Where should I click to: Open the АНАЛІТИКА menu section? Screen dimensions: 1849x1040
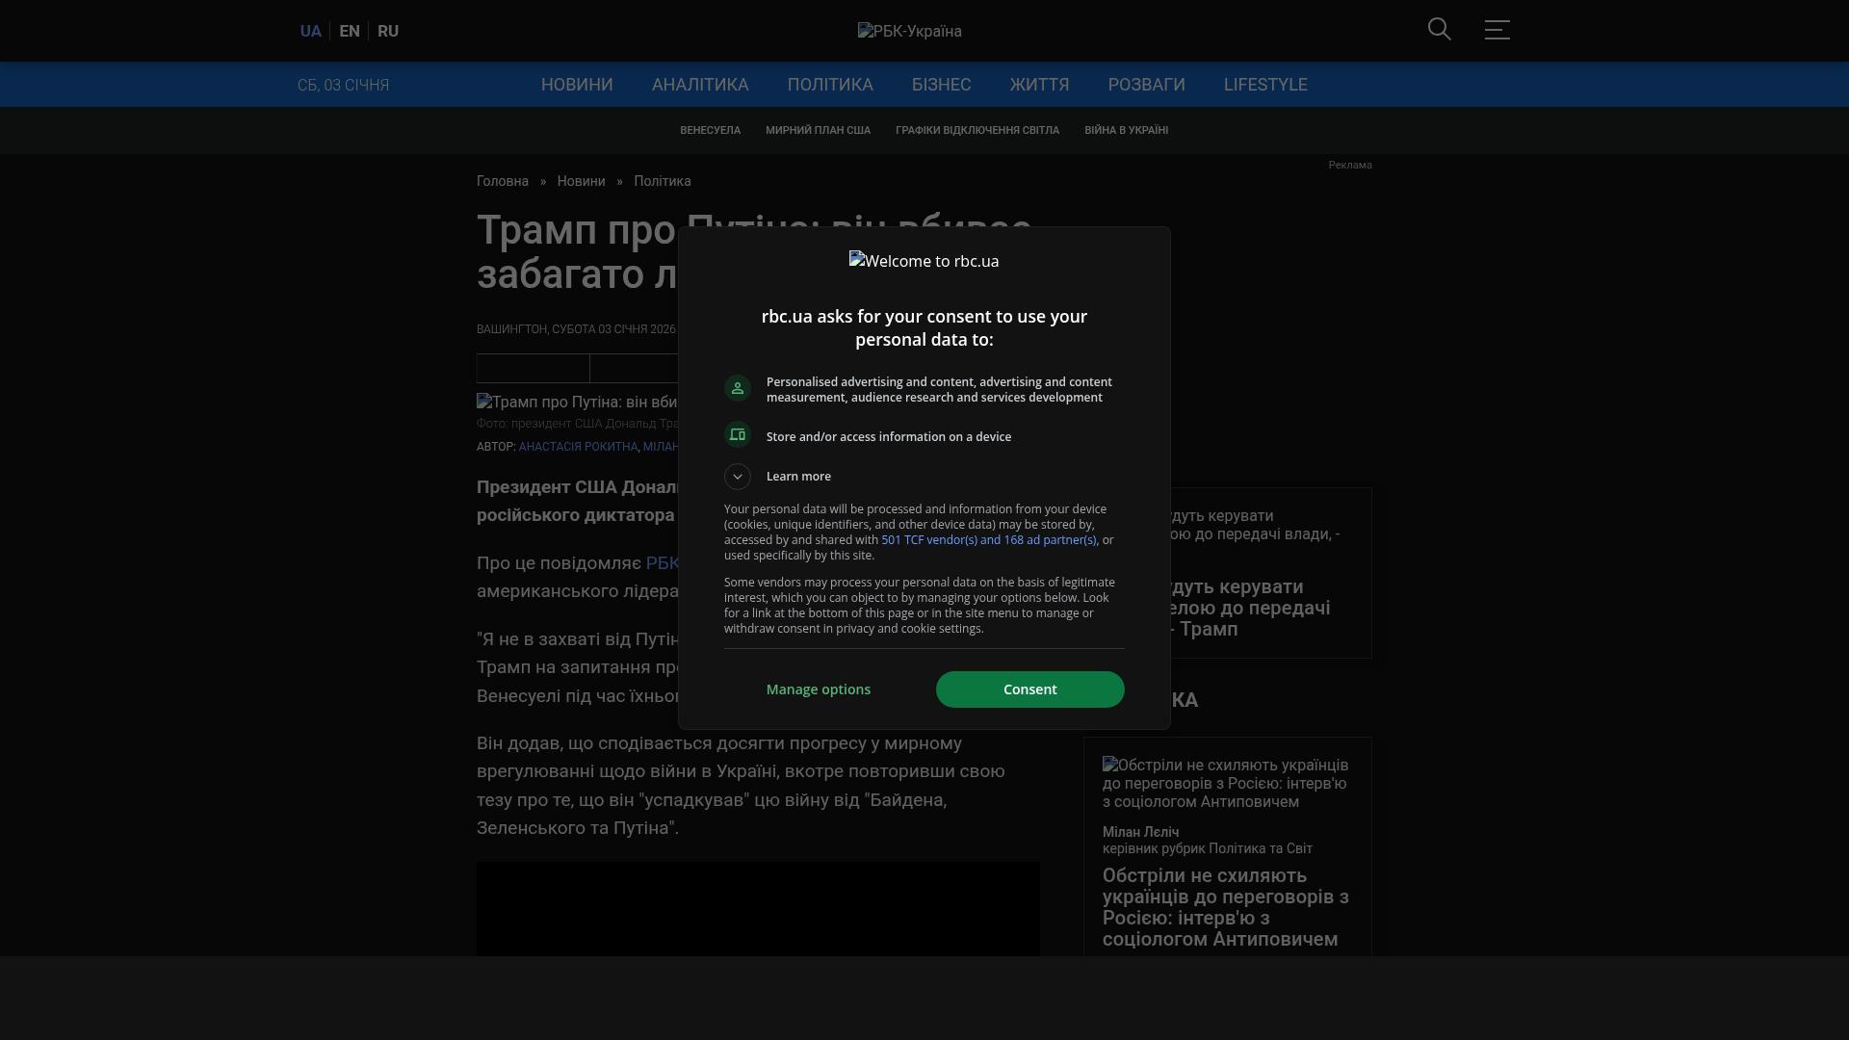[700, 85]
